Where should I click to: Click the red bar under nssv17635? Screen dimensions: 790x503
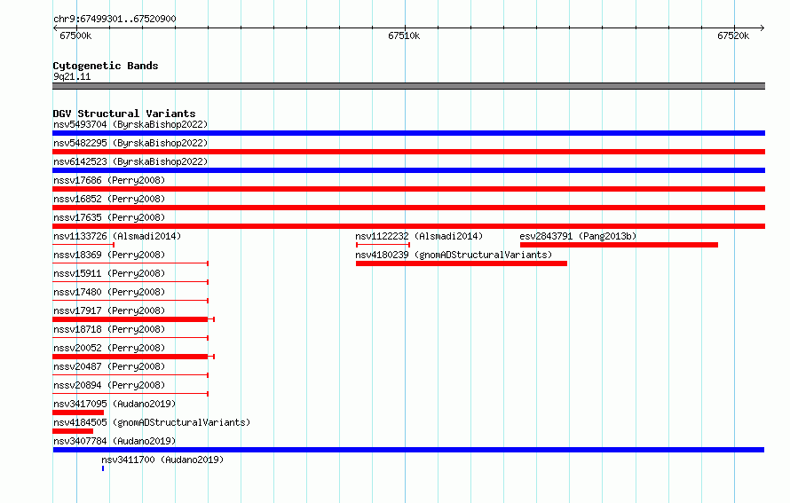408,226
